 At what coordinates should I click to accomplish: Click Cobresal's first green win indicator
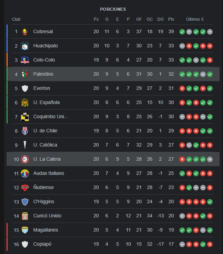tap(182, 32)
